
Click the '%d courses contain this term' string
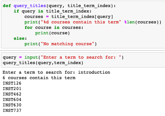pyautogui.click(x=81, y=22)
